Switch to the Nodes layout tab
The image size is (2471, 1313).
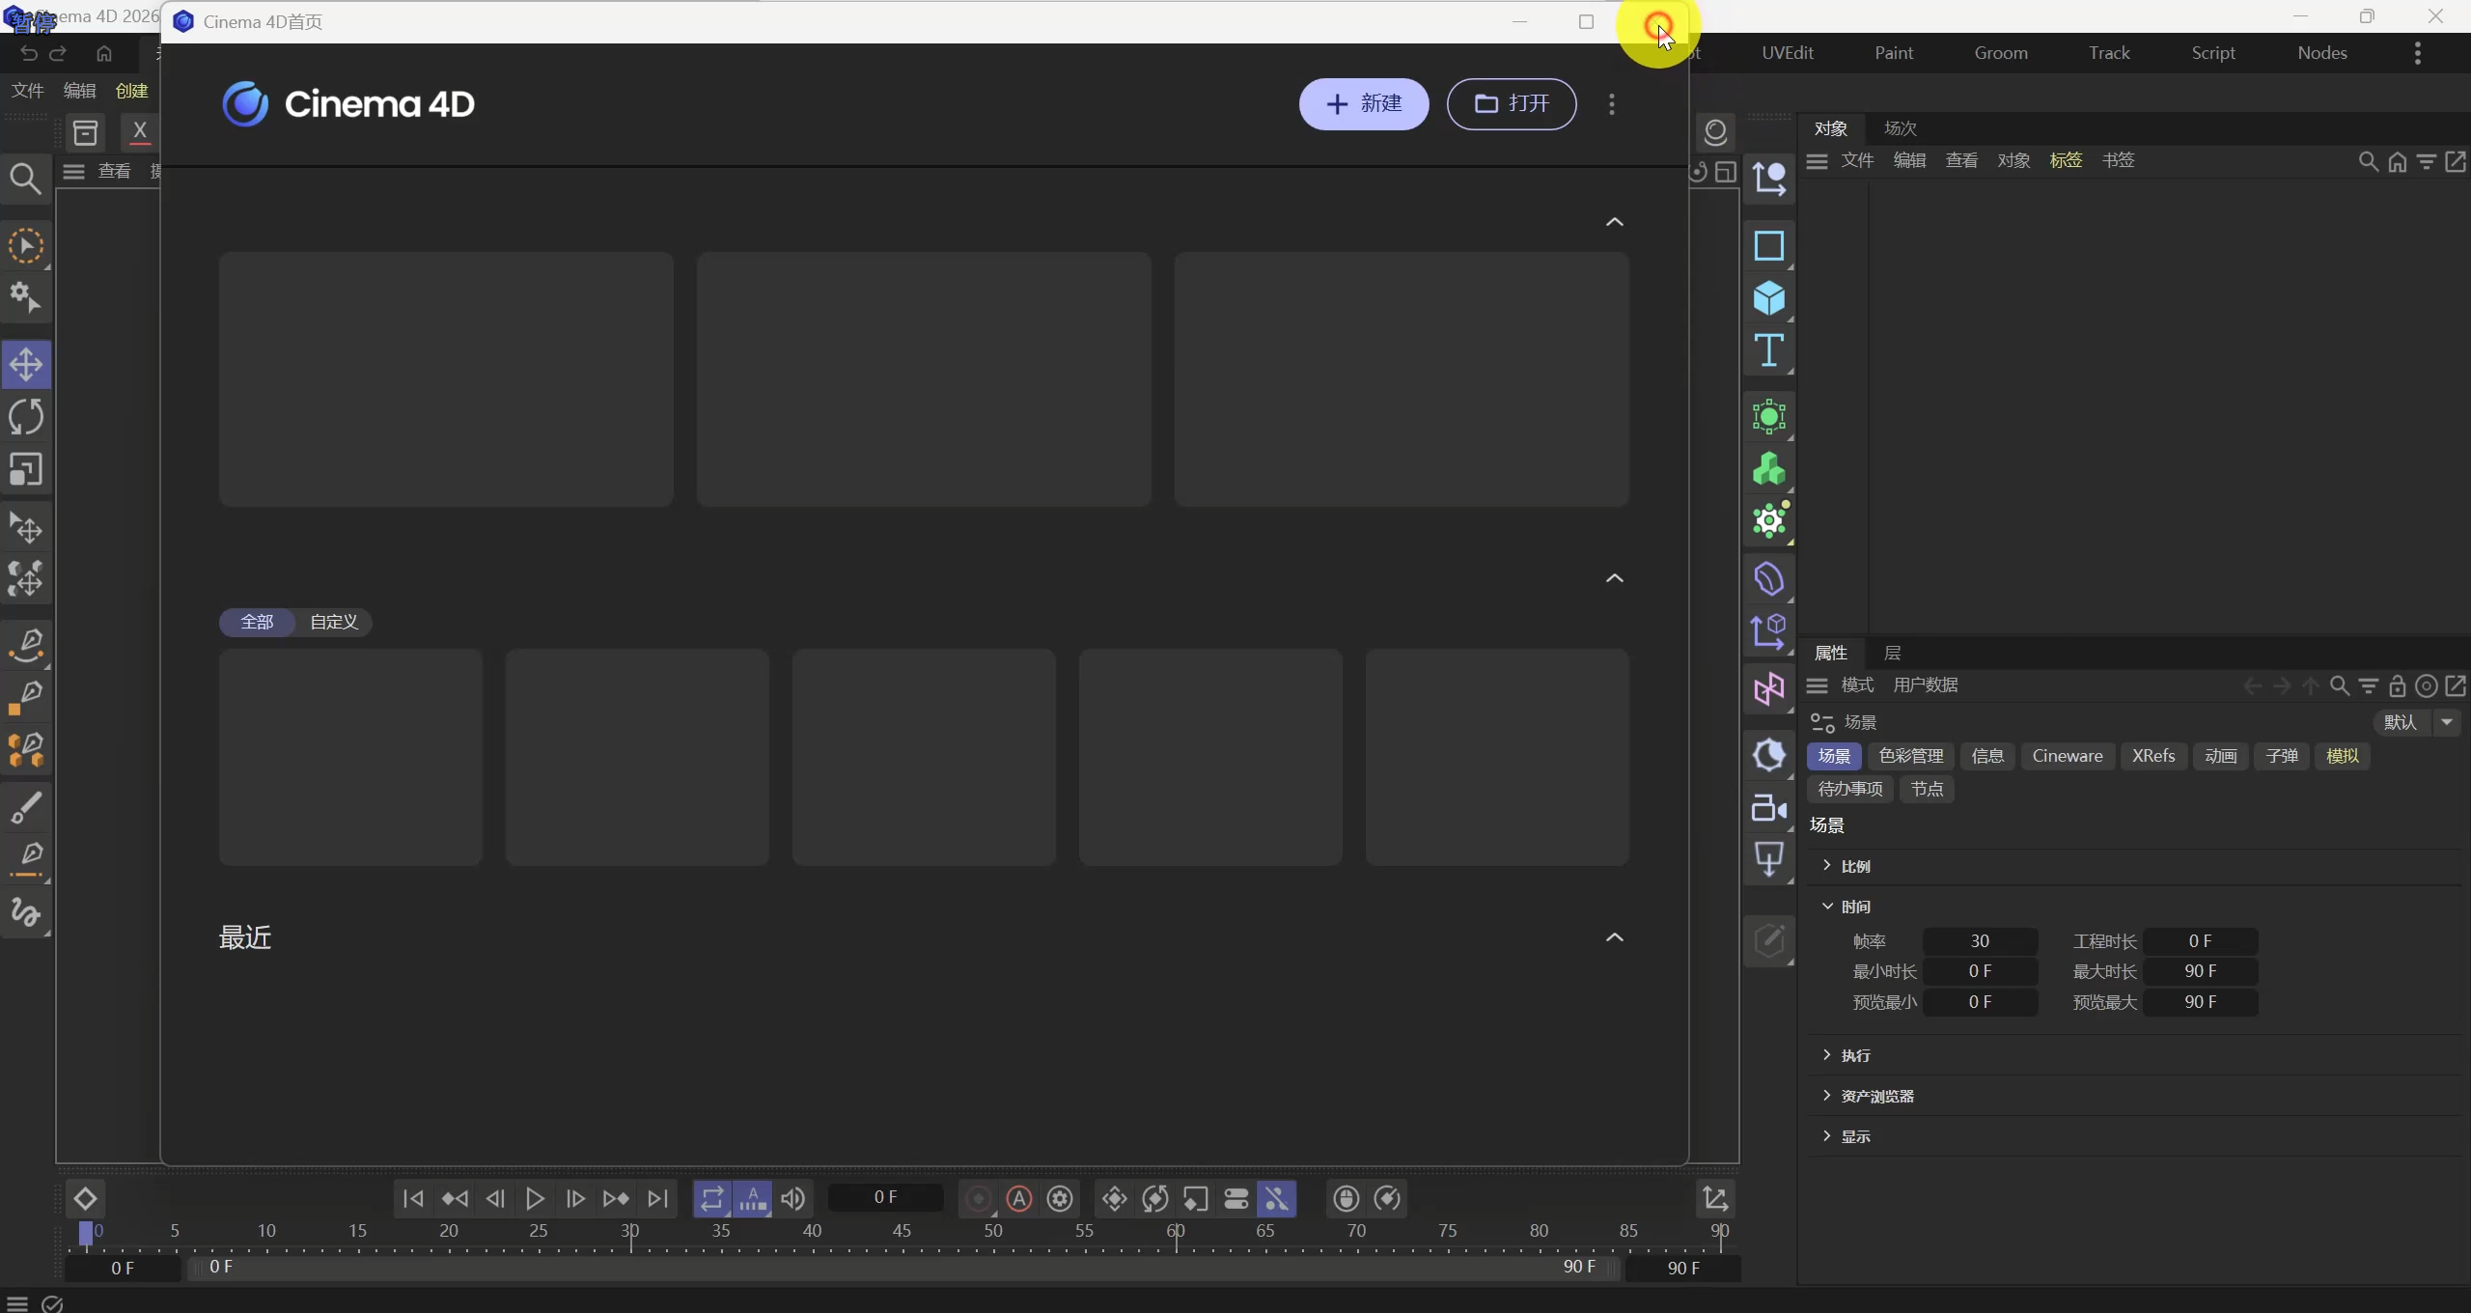point(2322,53)
